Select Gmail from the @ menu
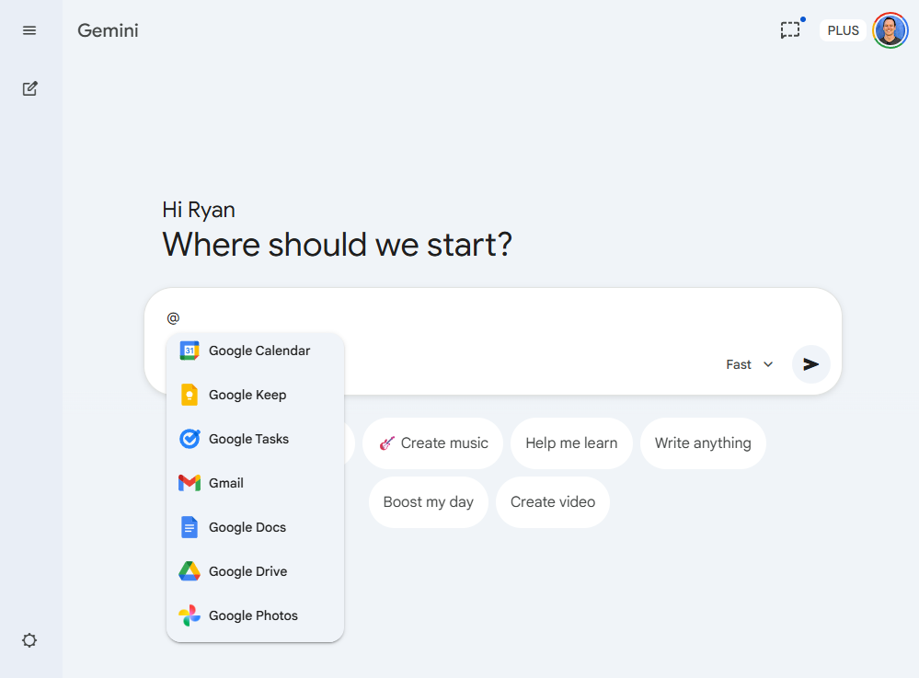919x678 pixels. pos(255,483)
